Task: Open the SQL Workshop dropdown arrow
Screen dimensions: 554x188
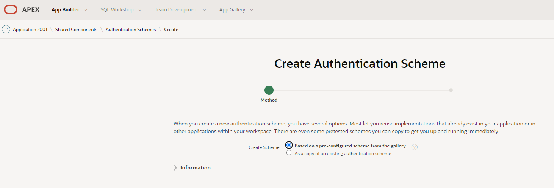Action: click(140, 10)
